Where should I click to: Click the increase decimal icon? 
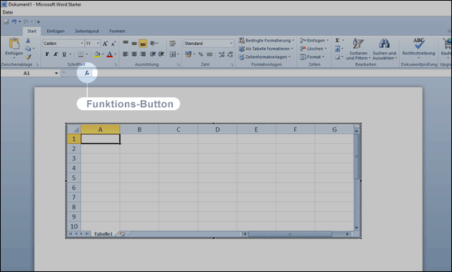(x=222, y=54)
